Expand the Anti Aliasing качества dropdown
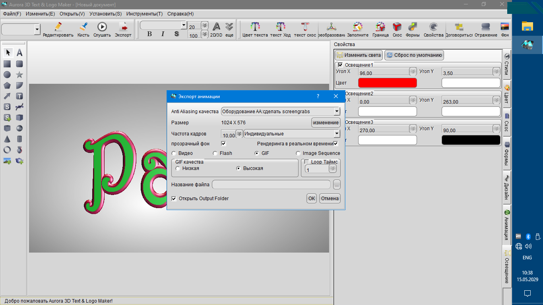This screenshot has height=305, width=543. [337, 112]
